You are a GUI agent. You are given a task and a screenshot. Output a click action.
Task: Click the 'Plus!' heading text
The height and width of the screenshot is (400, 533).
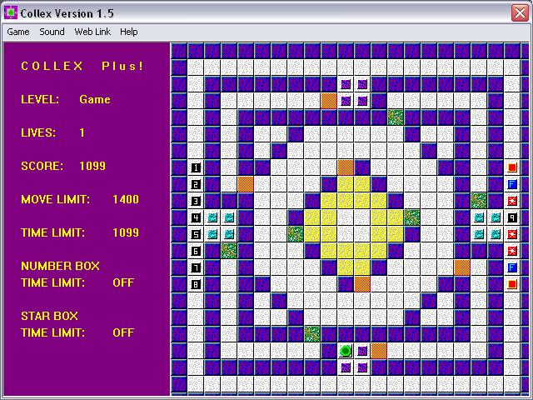122,66
